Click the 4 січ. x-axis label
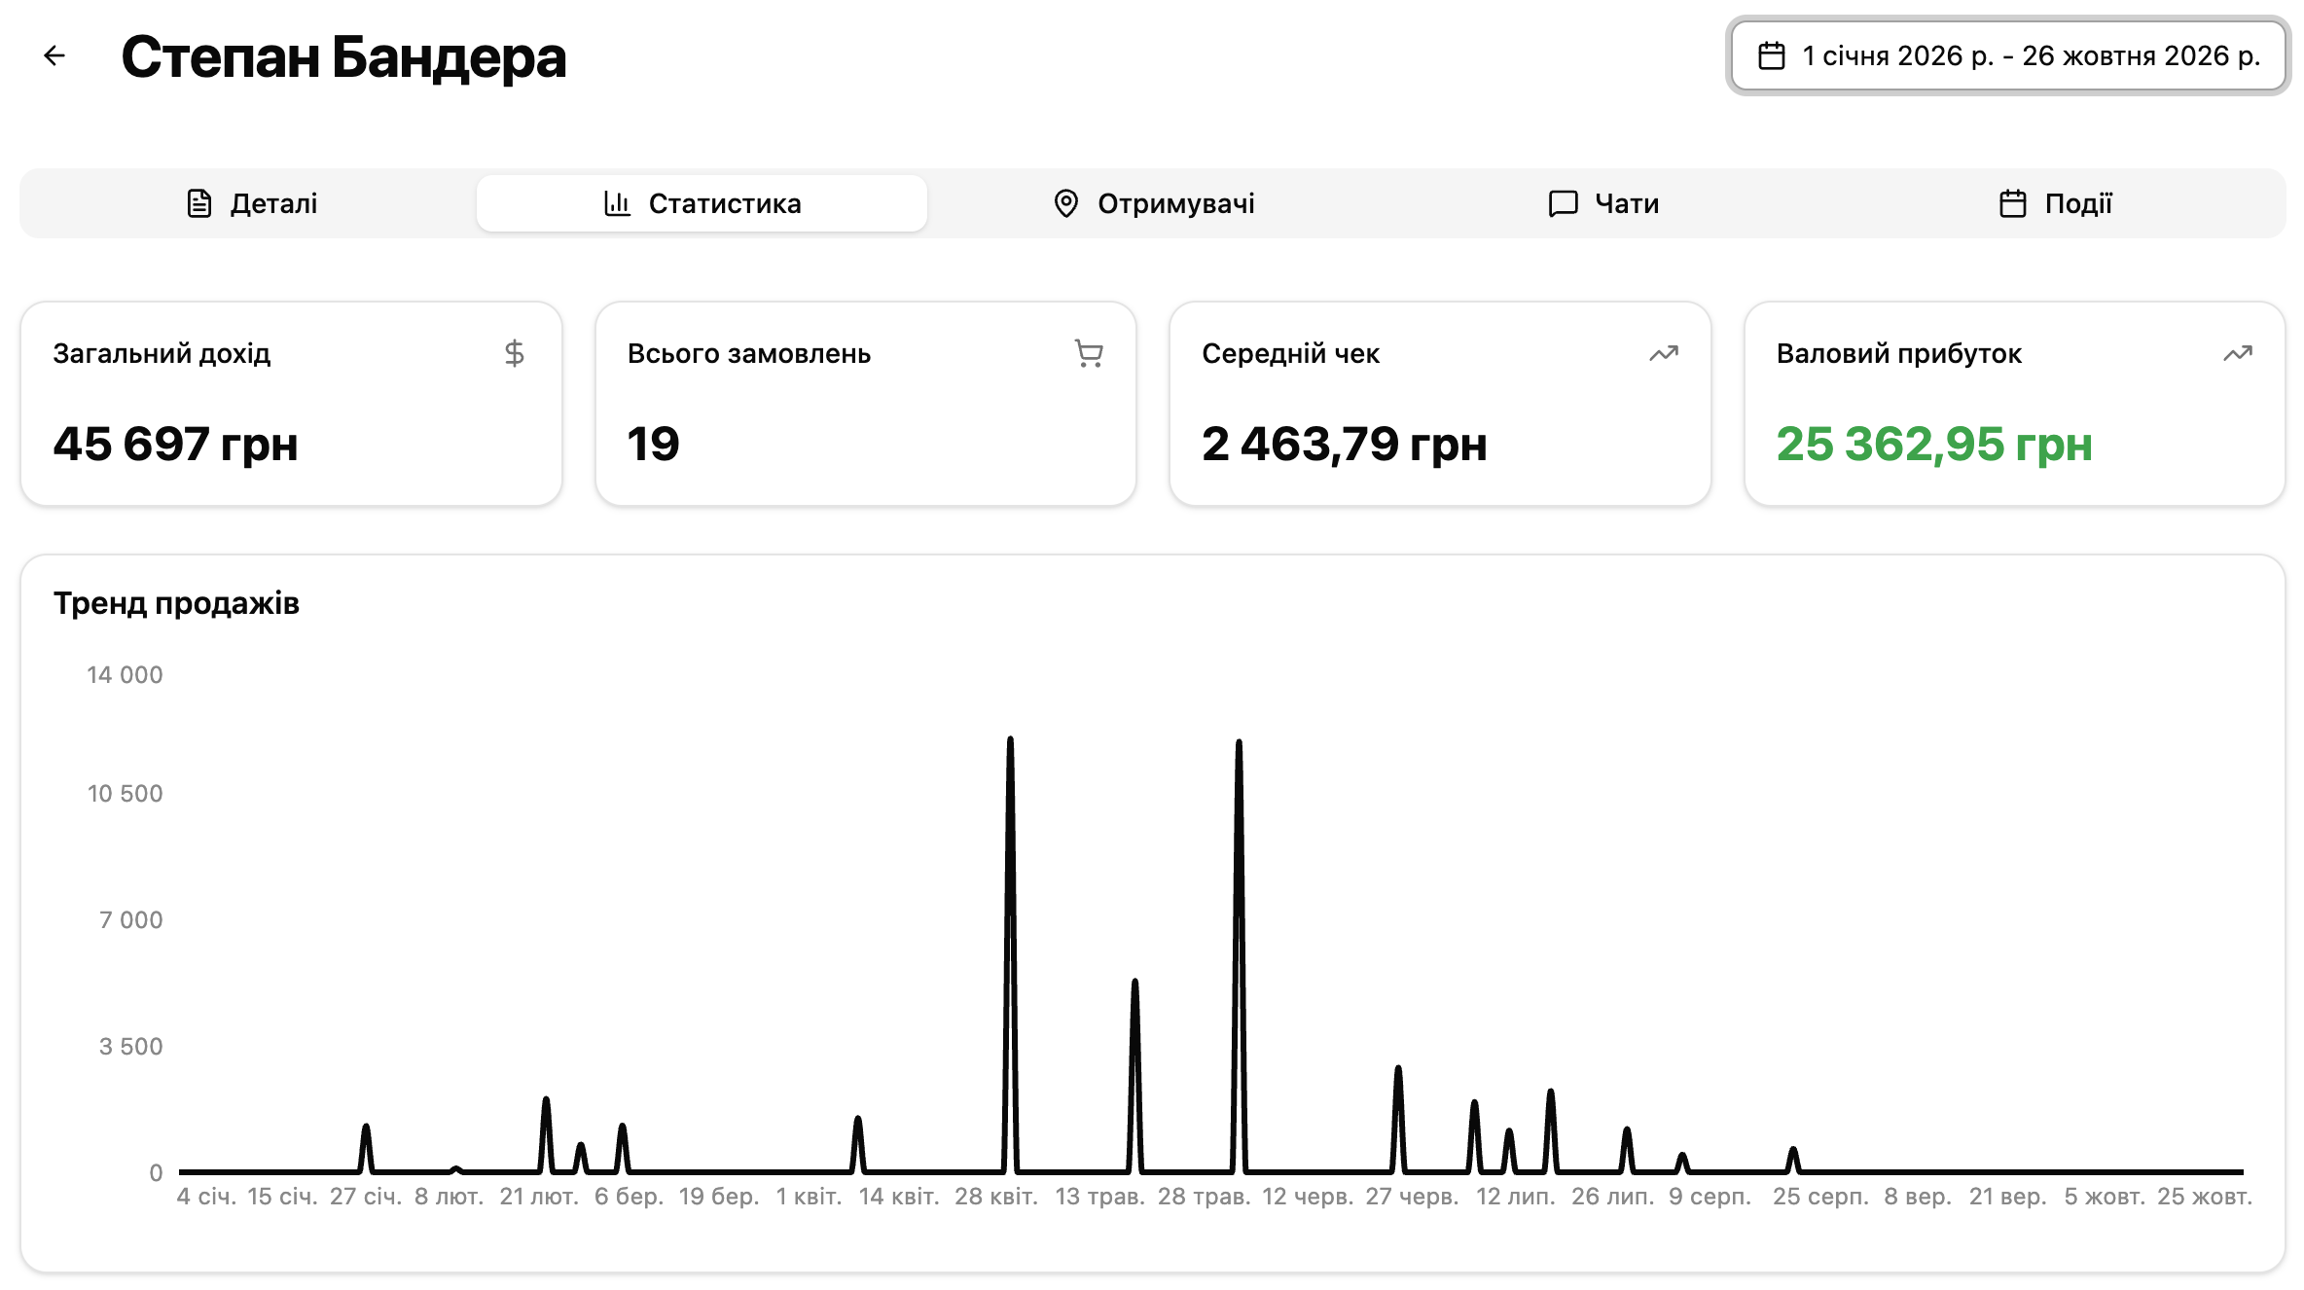This screenshot has height=1290, width=2304. 206,1197
